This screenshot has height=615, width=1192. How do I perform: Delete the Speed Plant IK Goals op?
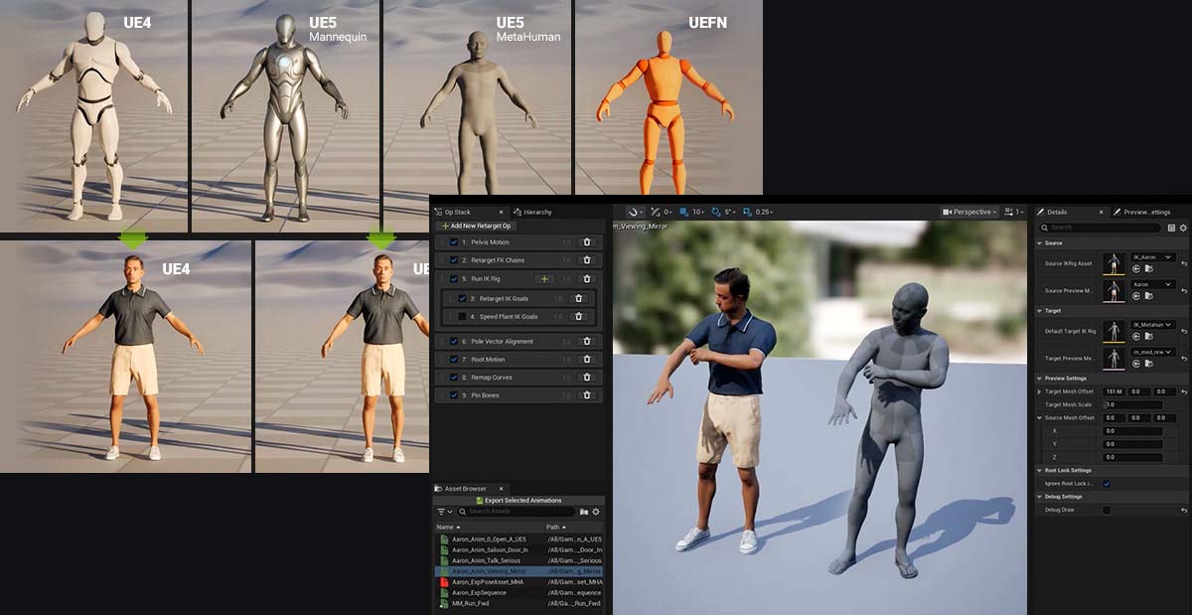click(579, 316)
